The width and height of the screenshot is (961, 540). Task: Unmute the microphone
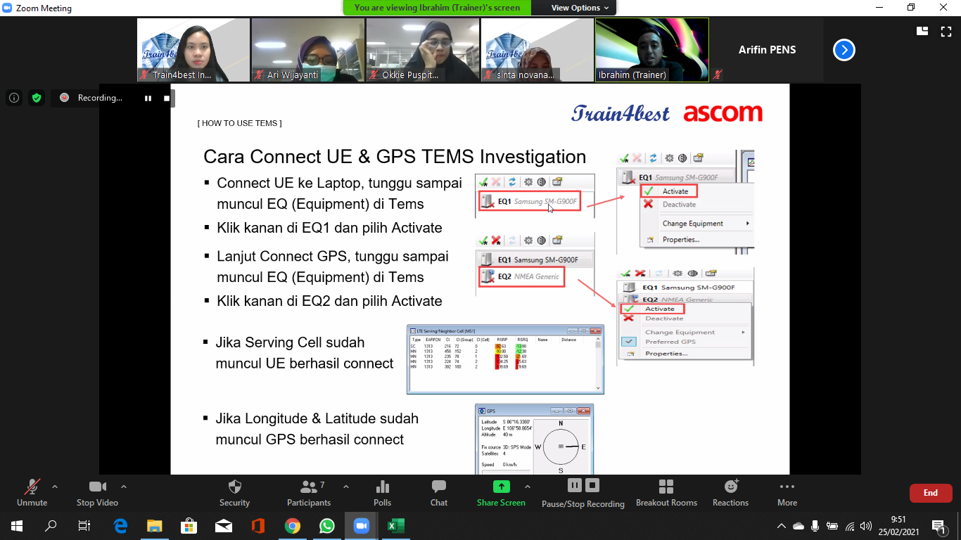[32, 487]
